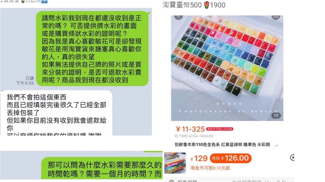Tap the 服务保障 shield icon
Image resolution: width=325 pixels, height=182 pixels.
[x=171, y=181]
